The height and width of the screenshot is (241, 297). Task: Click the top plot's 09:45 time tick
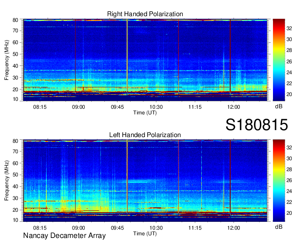(x=117, y=107)
